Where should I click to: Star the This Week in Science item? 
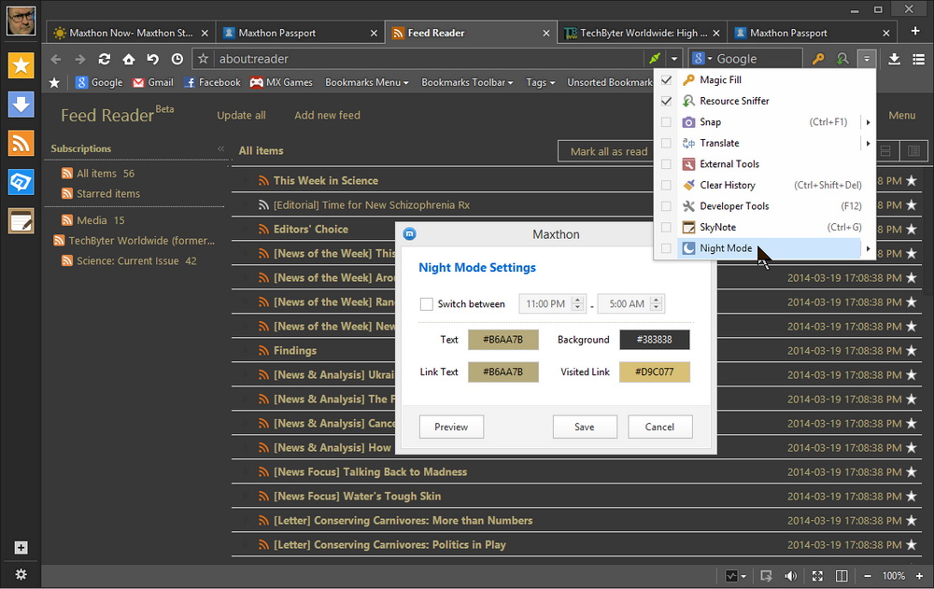click(912, 180)
